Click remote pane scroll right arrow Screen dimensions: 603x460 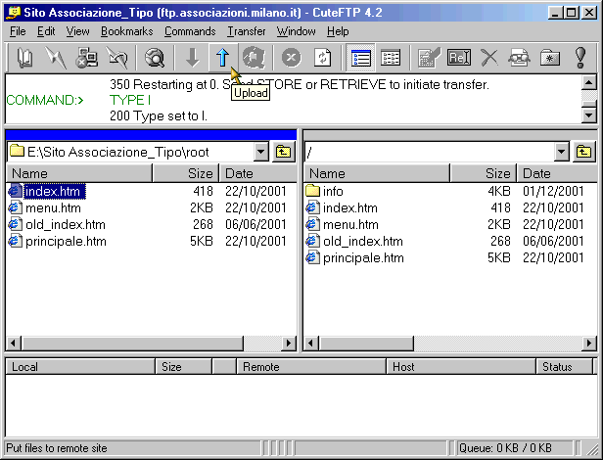pyautogui.click(x=589, y=344)
